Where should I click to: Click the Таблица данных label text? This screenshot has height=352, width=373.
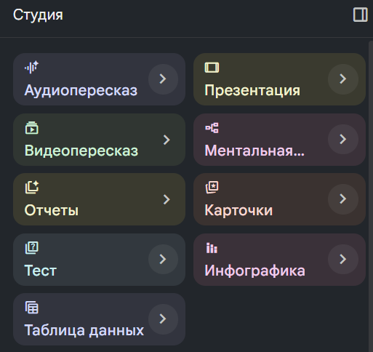click(84, 330)
